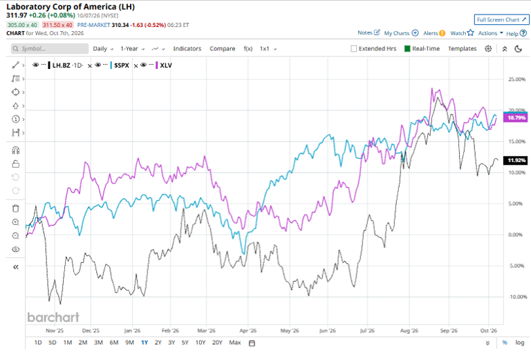531x356 pixels.
Task: Add to Watch list star
Action: pos(470,32)
